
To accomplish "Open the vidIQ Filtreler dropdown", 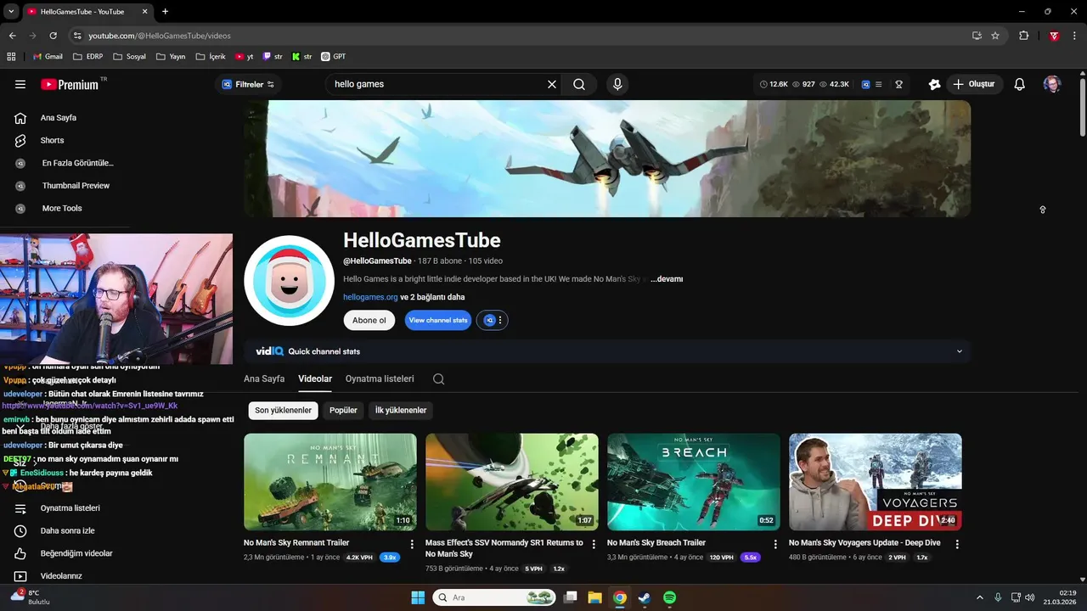I will [248, 84].
